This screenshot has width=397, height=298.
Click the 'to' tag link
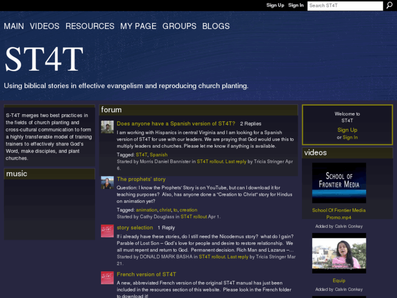(x=175, y=210)
